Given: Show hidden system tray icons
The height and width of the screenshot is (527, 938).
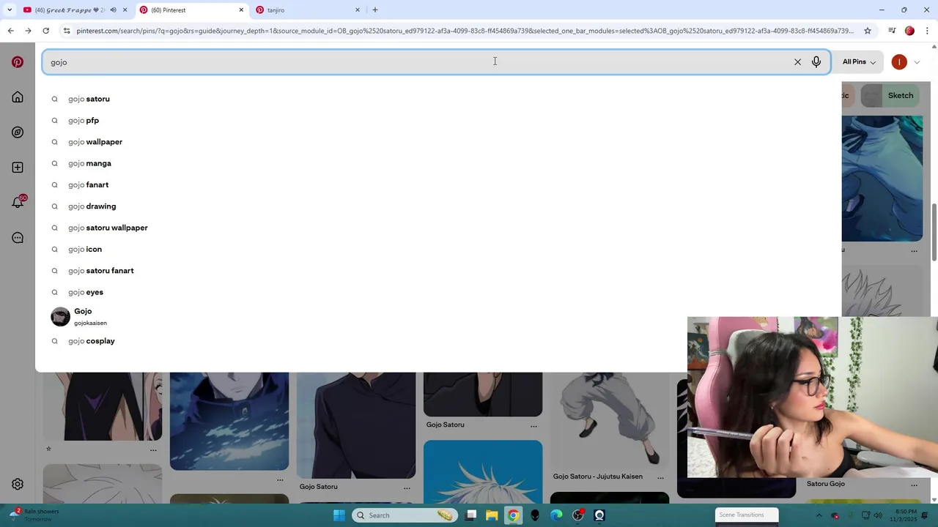Looking at the screenshot, I should coord(819,515).
